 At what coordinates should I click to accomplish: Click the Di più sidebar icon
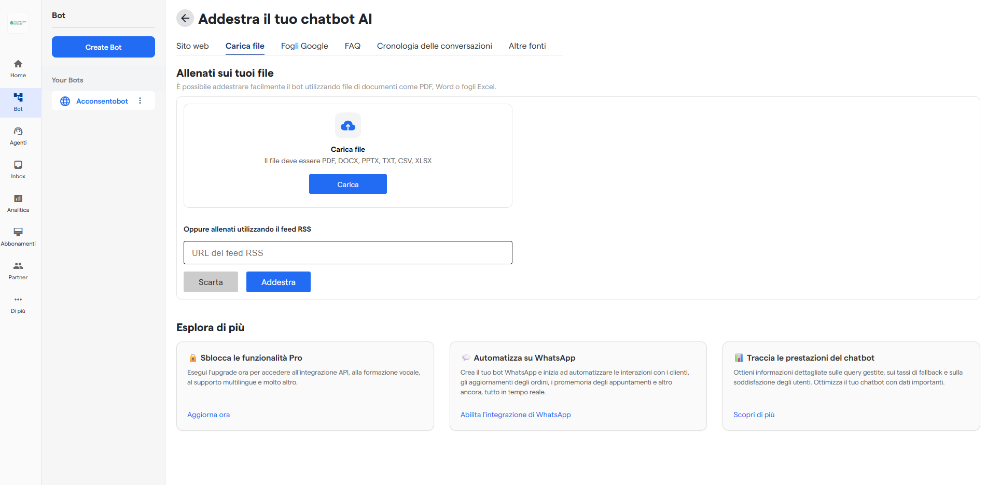point(18,304)
